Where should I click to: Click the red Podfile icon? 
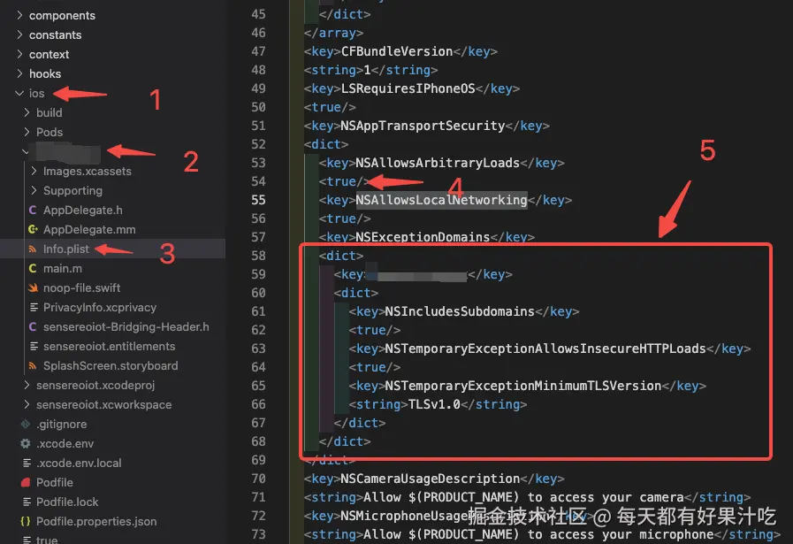coord(26,482)
